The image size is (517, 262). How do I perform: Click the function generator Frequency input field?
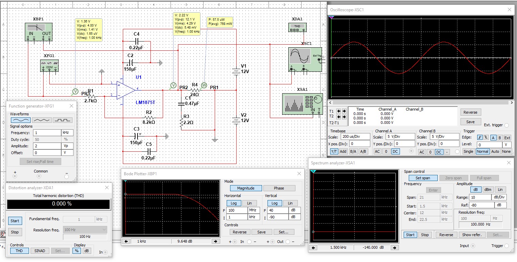point(47,133)
